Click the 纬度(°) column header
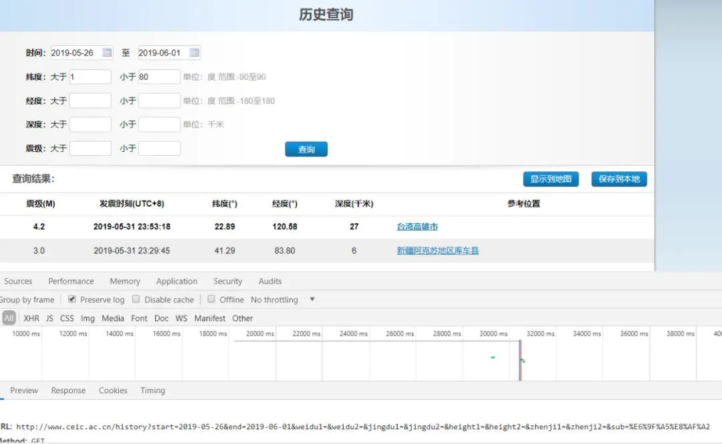 [x=225, y=203]
